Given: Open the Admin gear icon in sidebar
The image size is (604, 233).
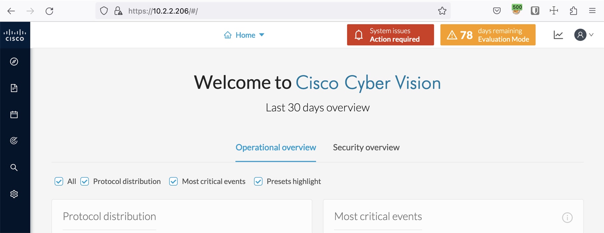Looking at the screenshot, I should tap(14, 194).
